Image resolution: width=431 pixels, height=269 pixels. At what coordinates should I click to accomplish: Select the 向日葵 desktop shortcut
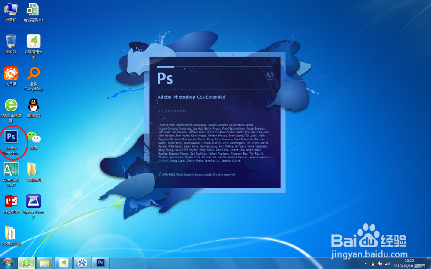click(11, 76)
